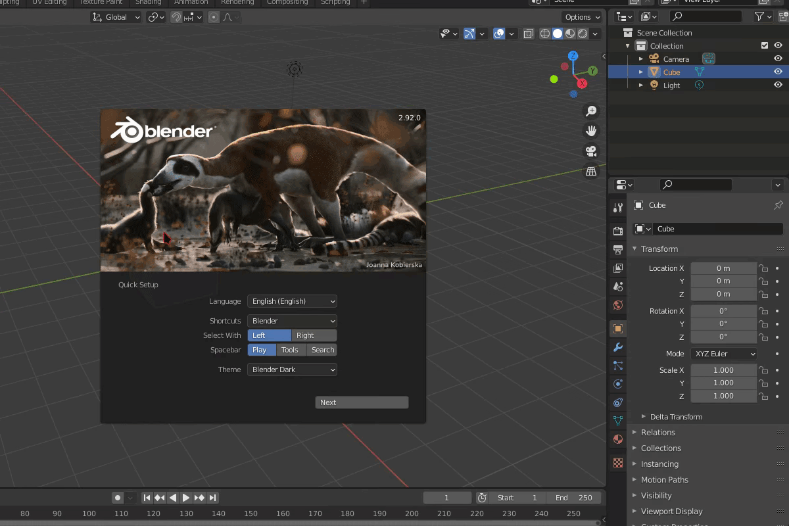Image resolution: width=789 pixels, height=526 pixels.
Task: Click the Next button in Quick Setup
Action: pos(362,402)
